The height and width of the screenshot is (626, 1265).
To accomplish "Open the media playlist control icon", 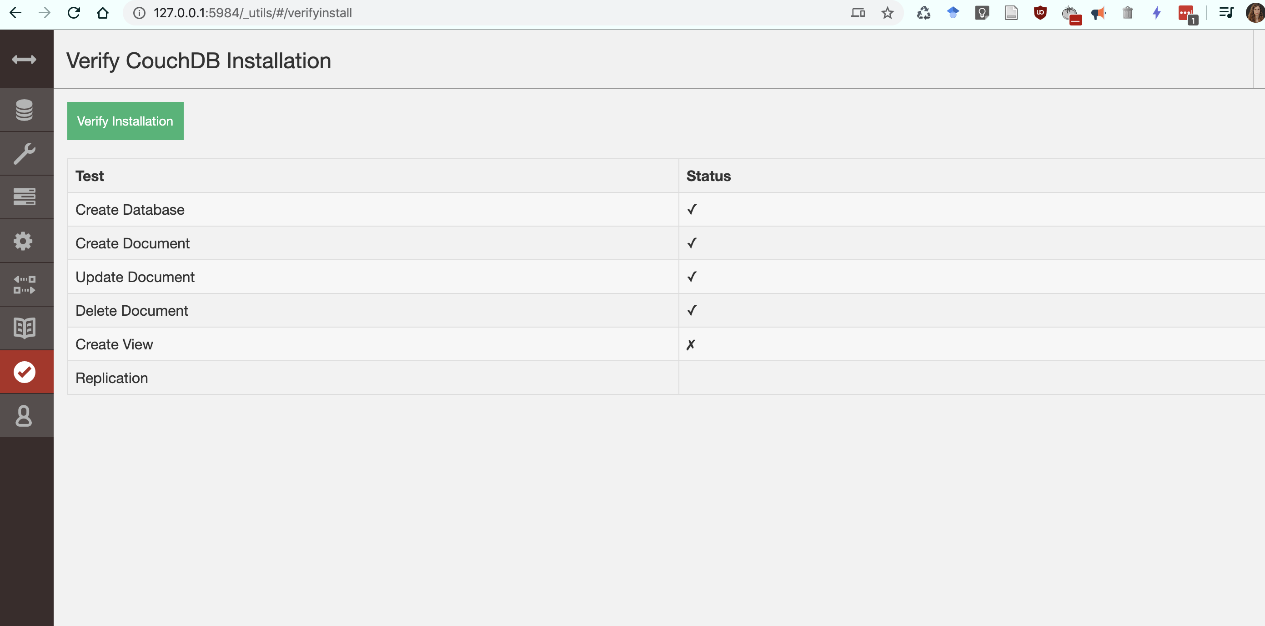I will coord(1226,13).
